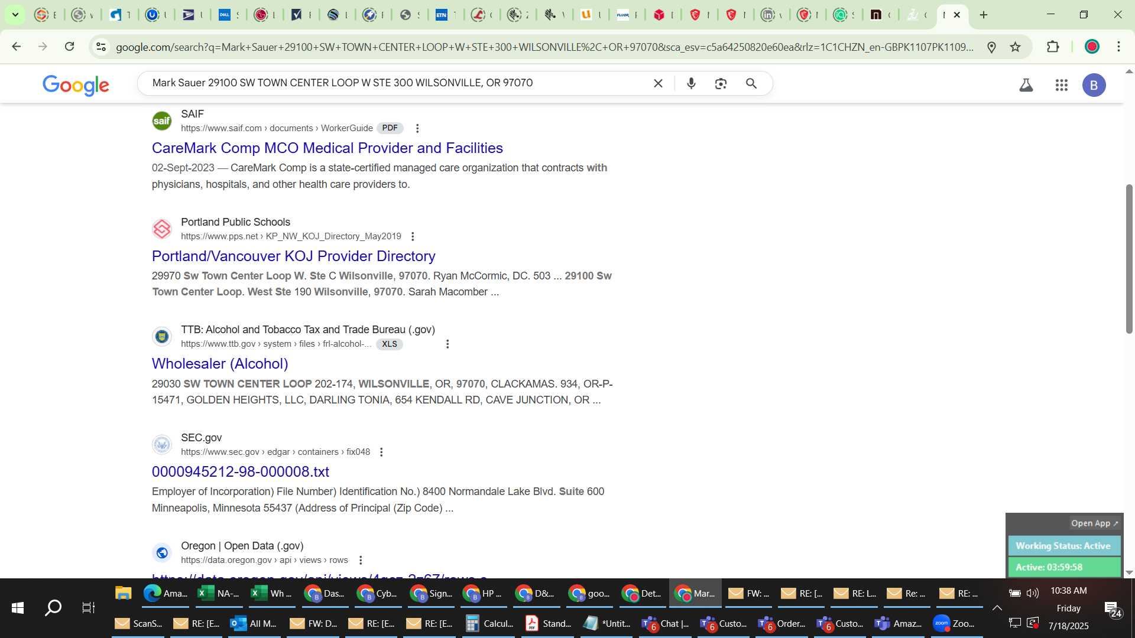Viewport: 1135px width, 638px height.
Task: Go to the Google logo homepage
Action: (76, 85)
